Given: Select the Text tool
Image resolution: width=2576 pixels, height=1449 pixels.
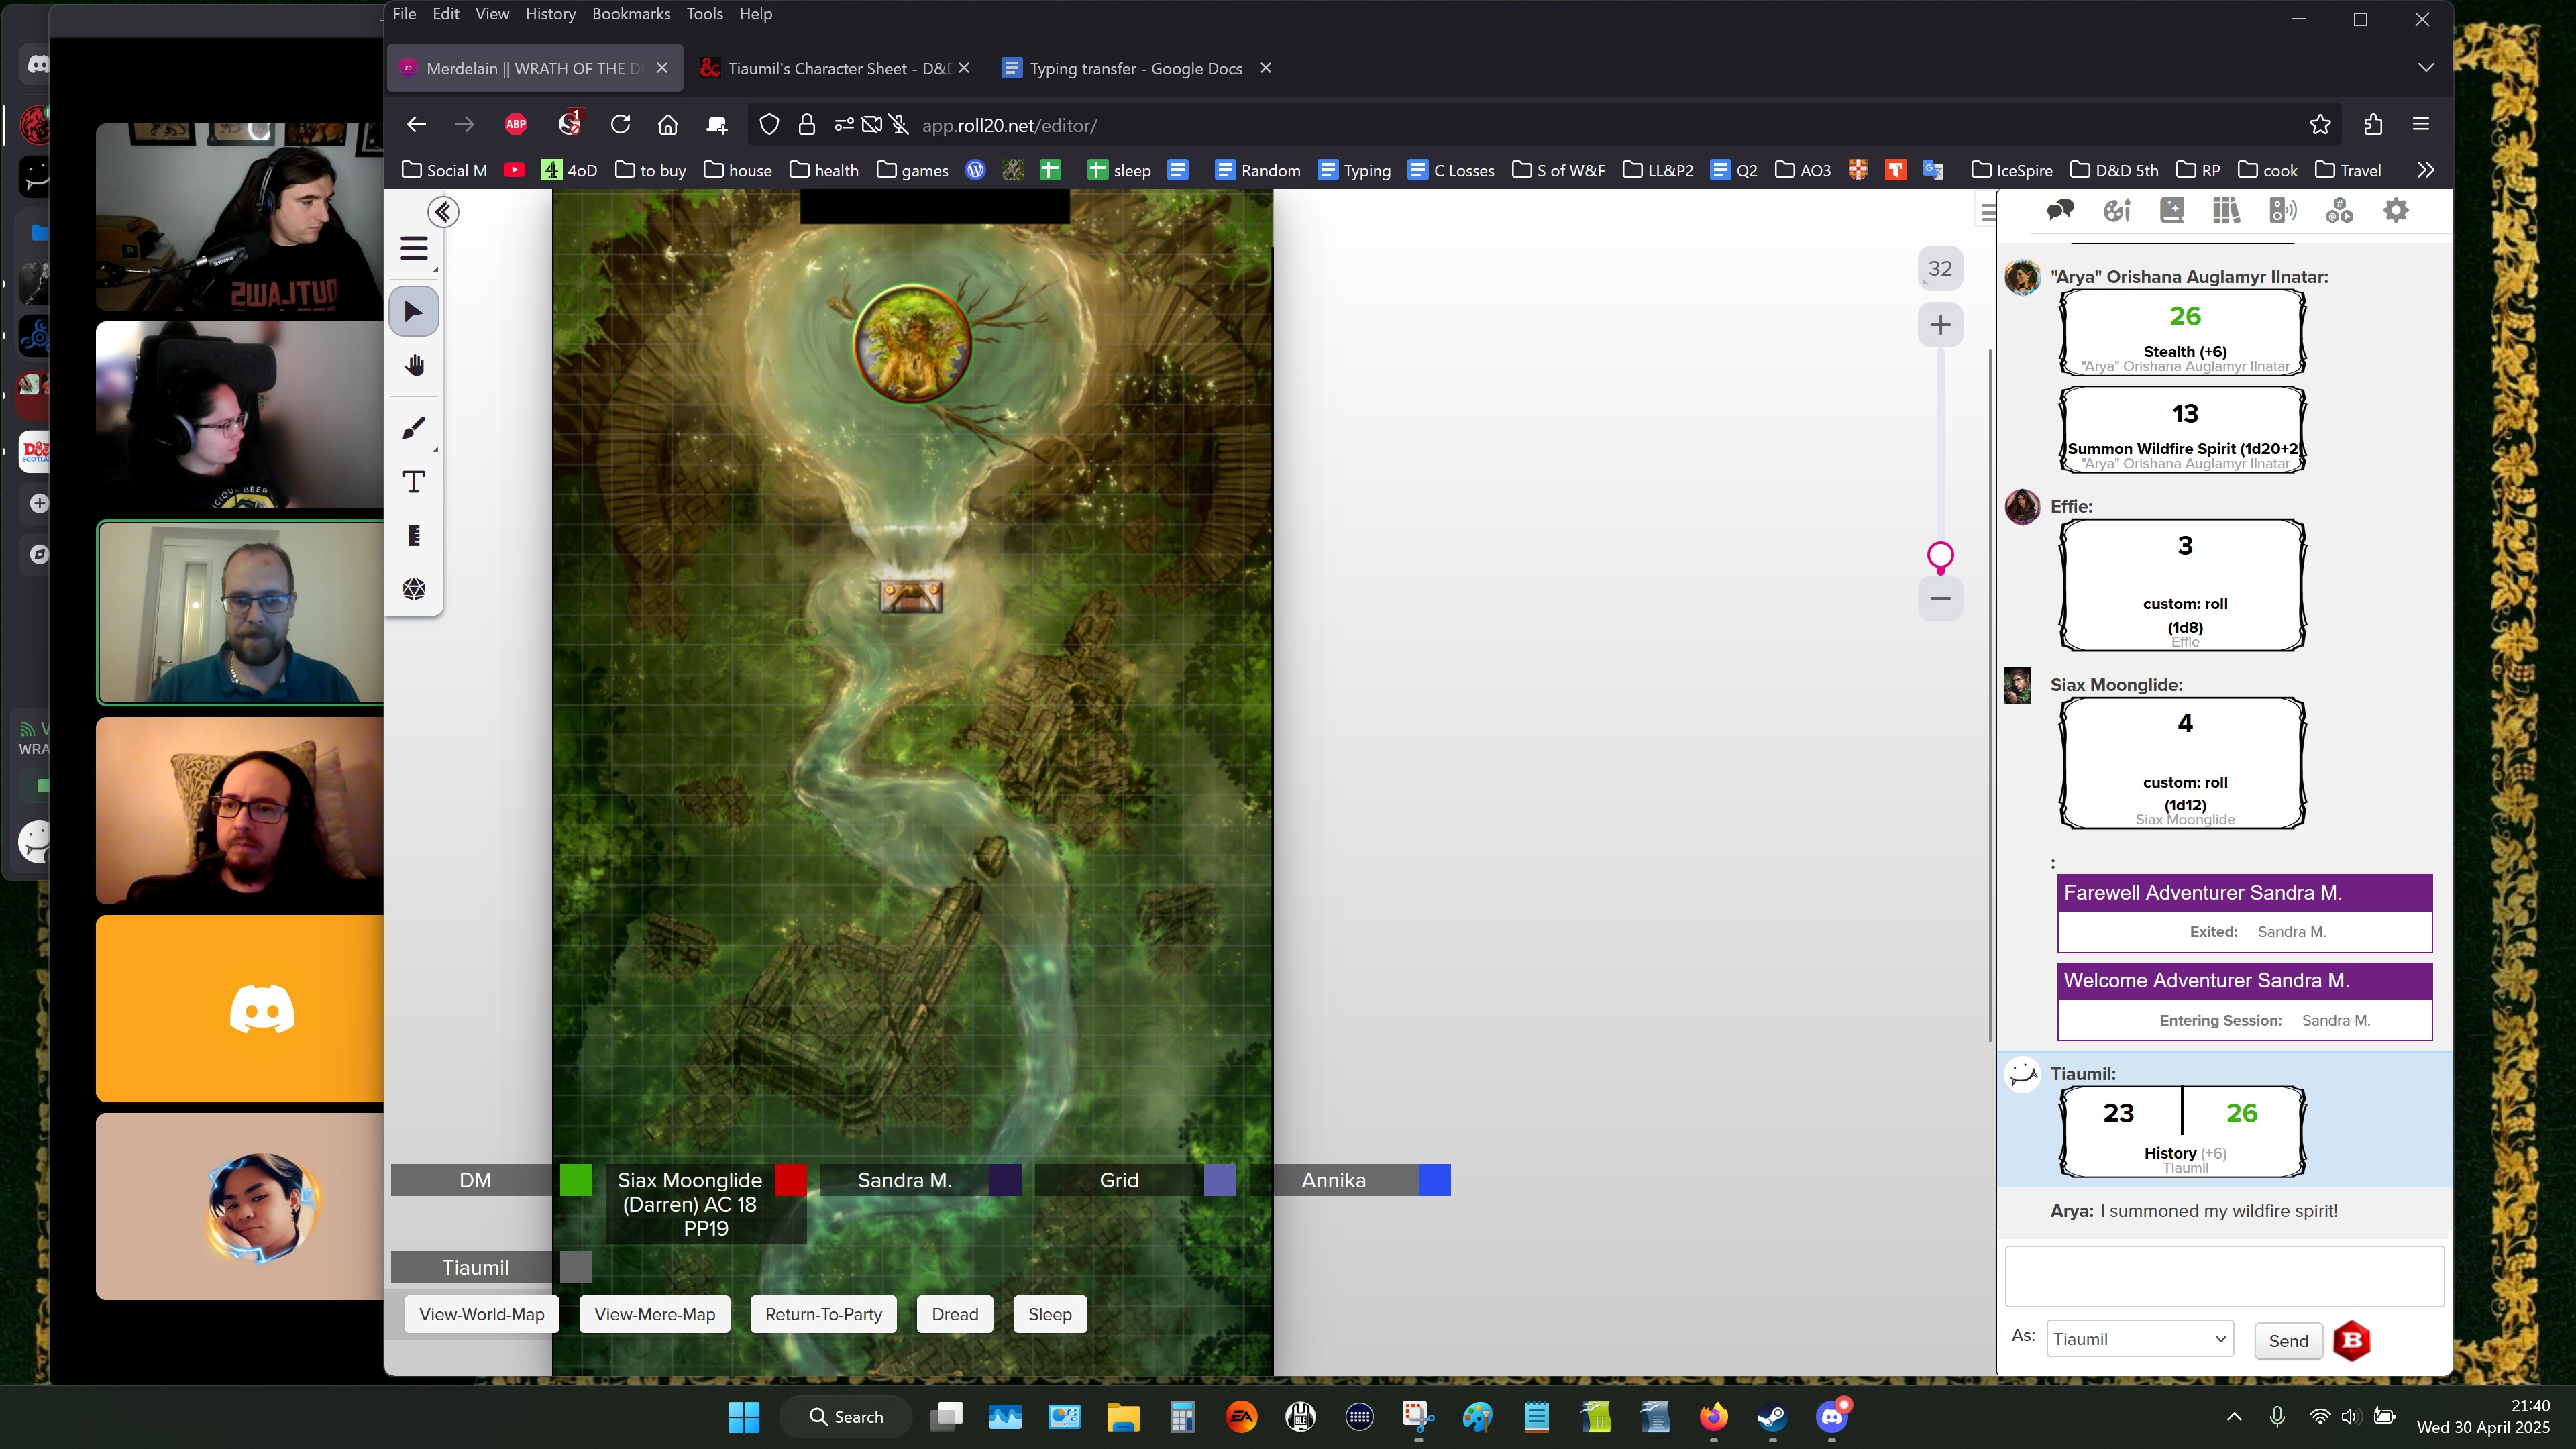Looking at the screenshot, I should (414, 482).
